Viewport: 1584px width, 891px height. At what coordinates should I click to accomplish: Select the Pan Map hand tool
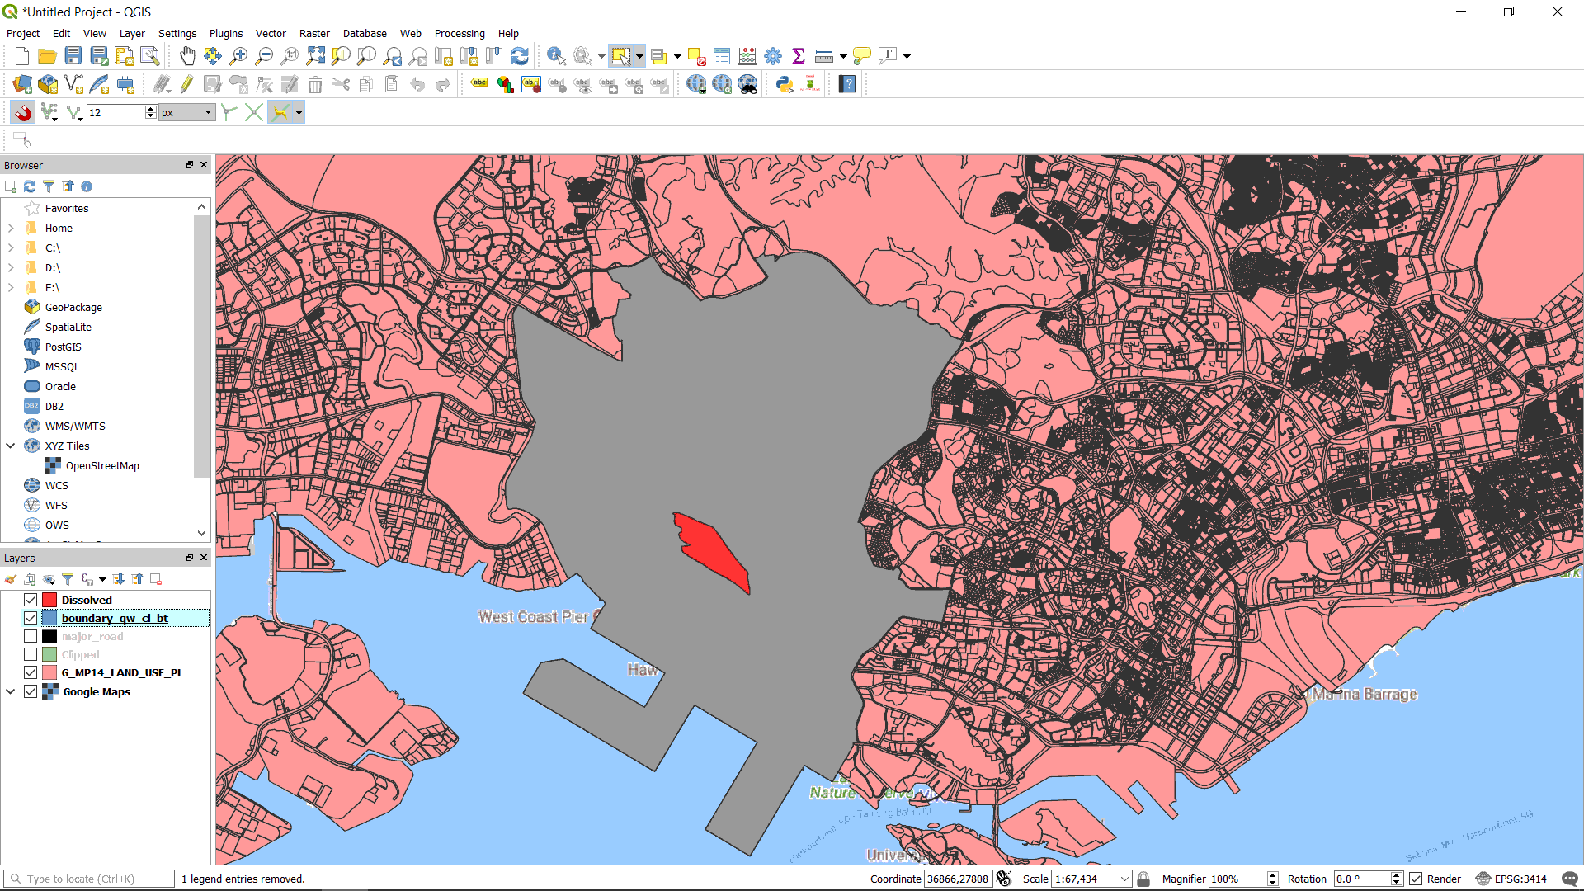click(188, 56)
